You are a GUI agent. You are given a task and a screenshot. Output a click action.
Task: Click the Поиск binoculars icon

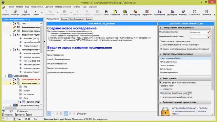point(106,12)
